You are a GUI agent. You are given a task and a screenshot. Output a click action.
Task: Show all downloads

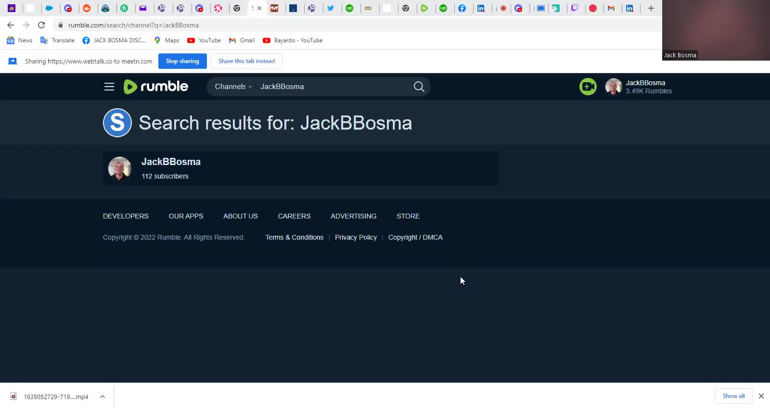[x=733, y=396]
